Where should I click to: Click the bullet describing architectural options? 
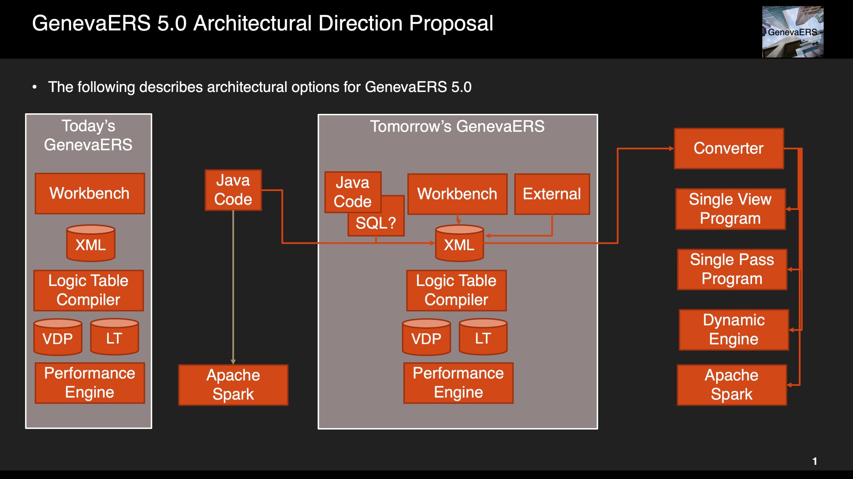click(x=260, y=87)
